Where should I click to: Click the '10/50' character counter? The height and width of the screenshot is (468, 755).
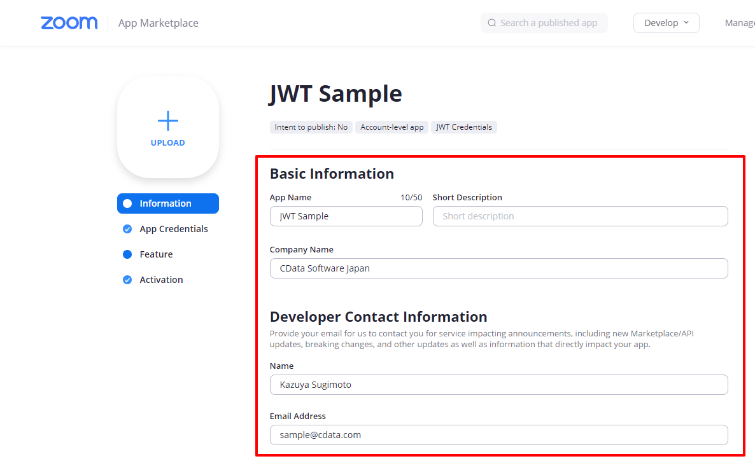[411, 198]
